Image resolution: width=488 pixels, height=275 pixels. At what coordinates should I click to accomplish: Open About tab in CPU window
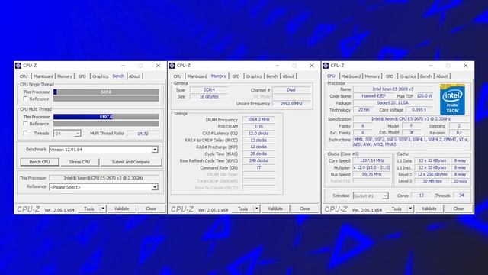[x=442, y=76]
